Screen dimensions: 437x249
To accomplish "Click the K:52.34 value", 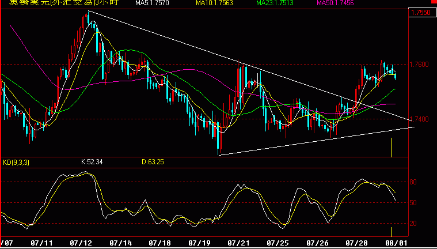I will click(92, 162).
